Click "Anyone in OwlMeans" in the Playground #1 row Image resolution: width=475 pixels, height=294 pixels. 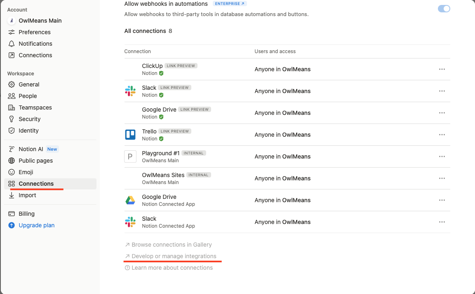coord(282,156)
